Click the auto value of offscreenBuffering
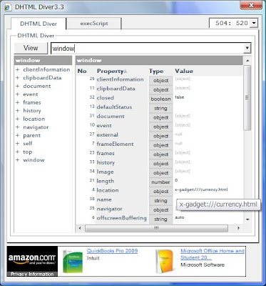The width and height of the screenshot is (266, 286). [180, 217]
